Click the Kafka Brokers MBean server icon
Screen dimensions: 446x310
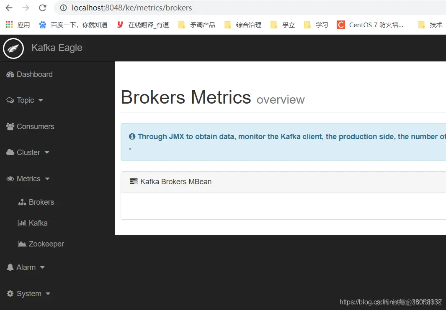coord(134,181)
